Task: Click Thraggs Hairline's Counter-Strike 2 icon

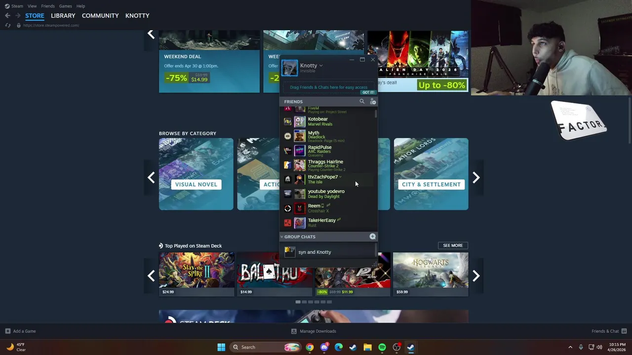Action: click(287, 165)
